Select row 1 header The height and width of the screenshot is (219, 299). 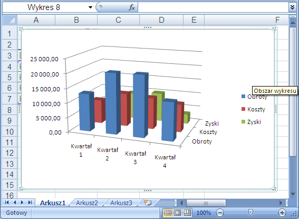coord(9,34)
